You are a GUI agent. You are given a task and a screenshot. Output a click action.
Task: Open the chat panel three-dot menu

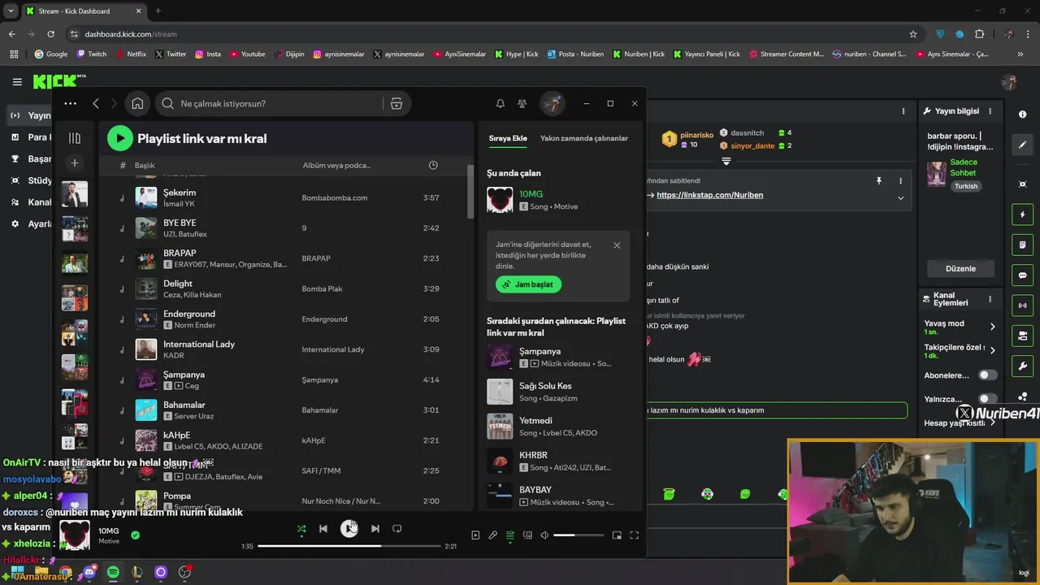(903, 111)
